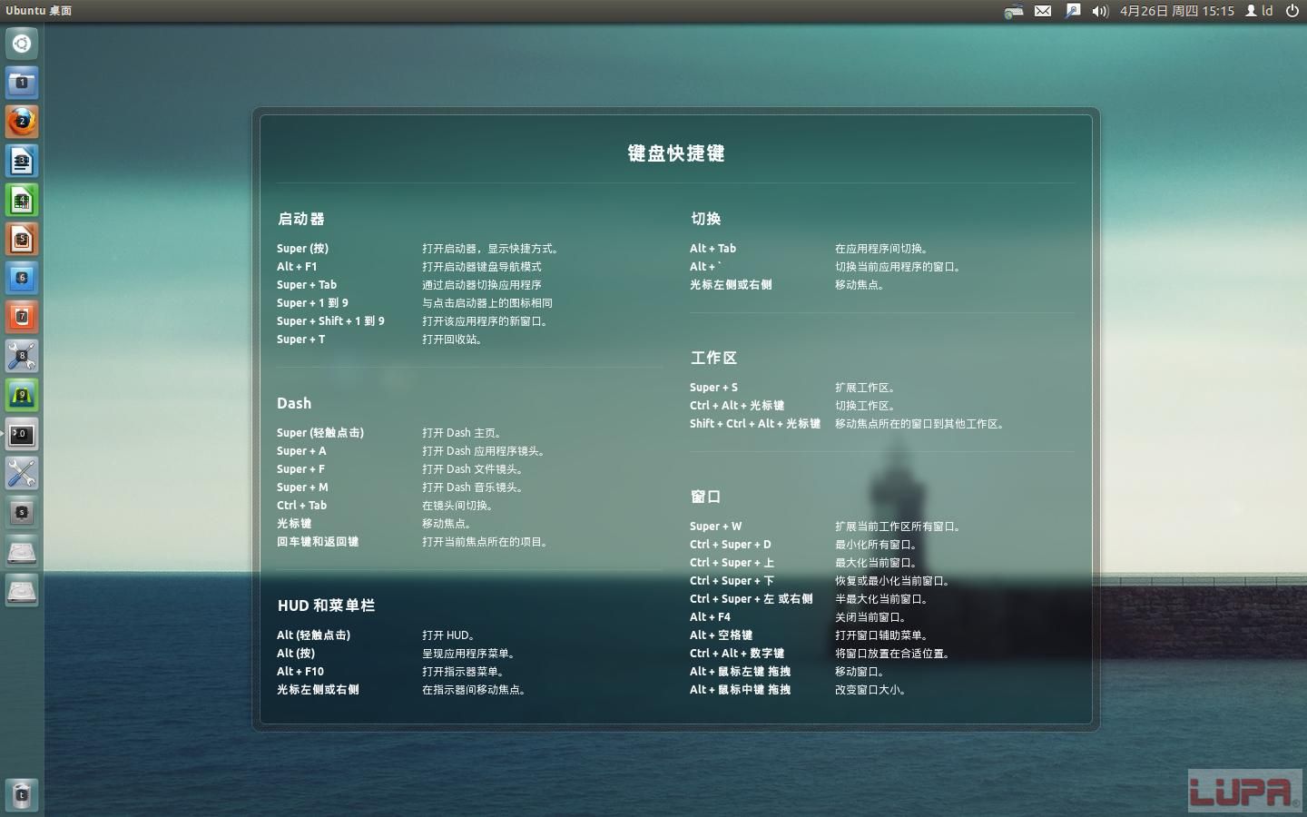Launch Firefox from the launcher

[x=22, y=121]
